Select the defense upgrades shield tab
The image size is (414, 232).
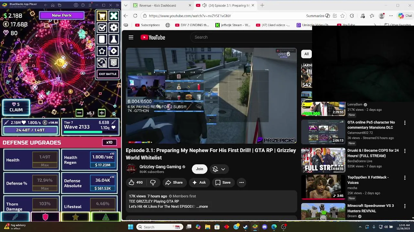click(x=45, y=217)
